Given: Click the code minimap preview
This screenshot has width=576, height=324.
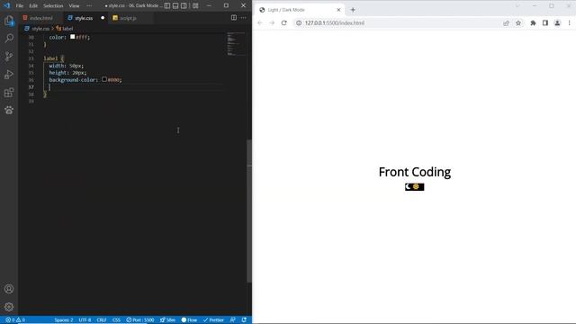Looking at the screenshot, I should [x=236, y=44].
